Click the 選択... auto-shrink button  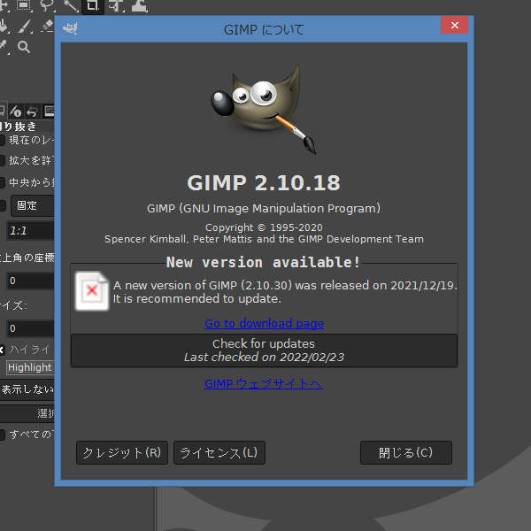27,413
